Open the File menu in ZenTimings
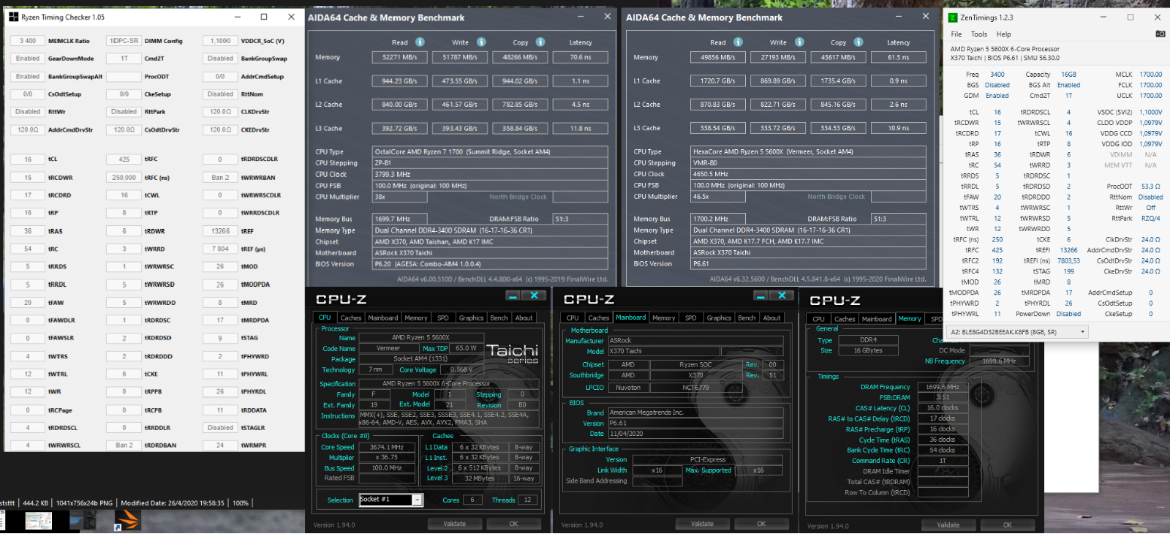The width and height of the screenshot is (1170, 542). pyautogui.click(x=956, y=34)
